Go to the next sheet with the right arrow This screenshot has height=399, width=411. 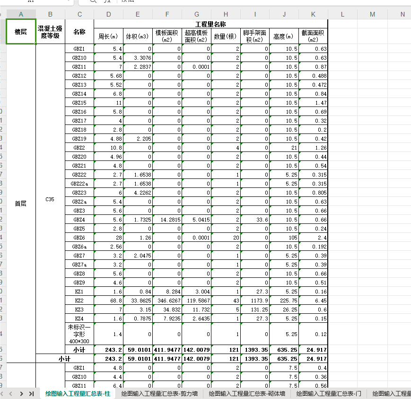click(x=21, y=393)
